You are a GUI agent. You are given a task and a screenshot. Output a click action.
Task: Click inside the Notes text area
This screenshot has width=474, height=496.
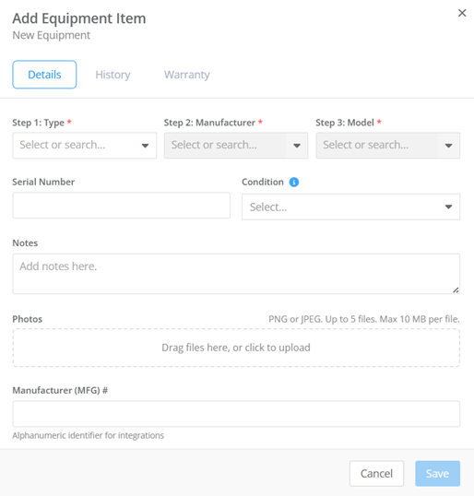236,274
